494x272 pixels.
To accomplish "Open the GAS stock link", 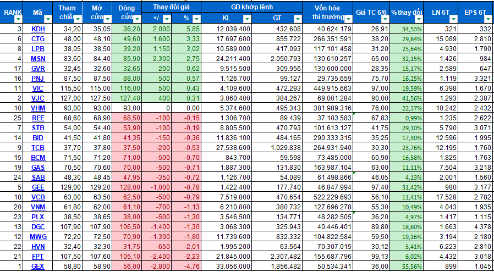I will 38,168.
